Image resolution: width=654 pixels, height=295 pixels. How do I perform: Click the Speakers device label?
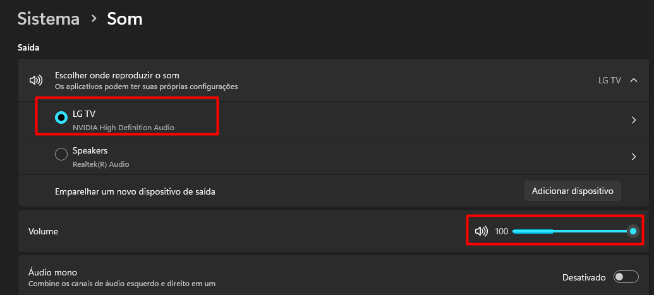point(90,150)
